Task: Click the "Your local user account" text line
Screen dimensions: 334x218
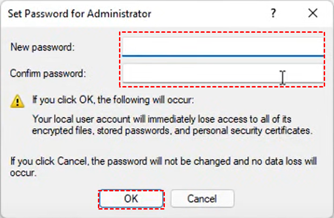Action: tap(162, 119)
